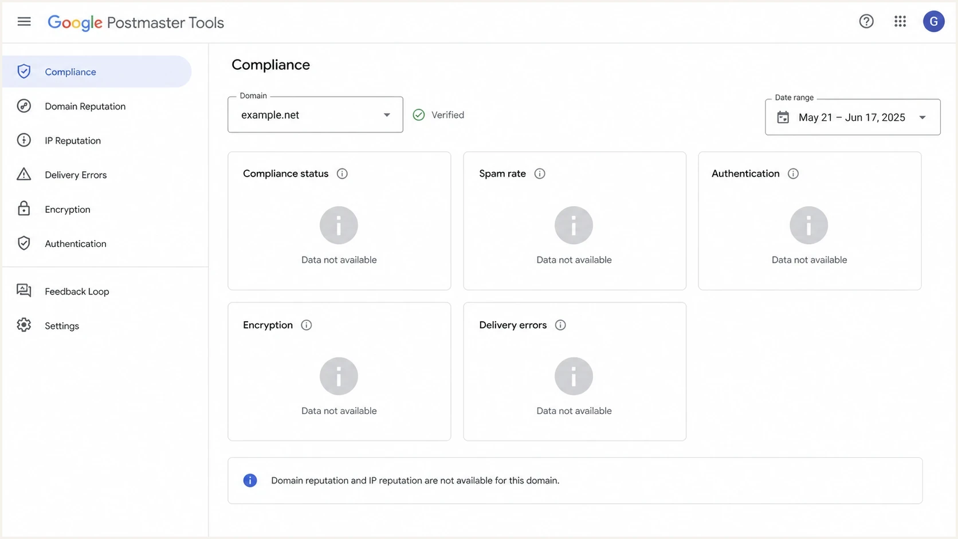Open Domain Reputation in the sidebar

click(x=97, y=106)
